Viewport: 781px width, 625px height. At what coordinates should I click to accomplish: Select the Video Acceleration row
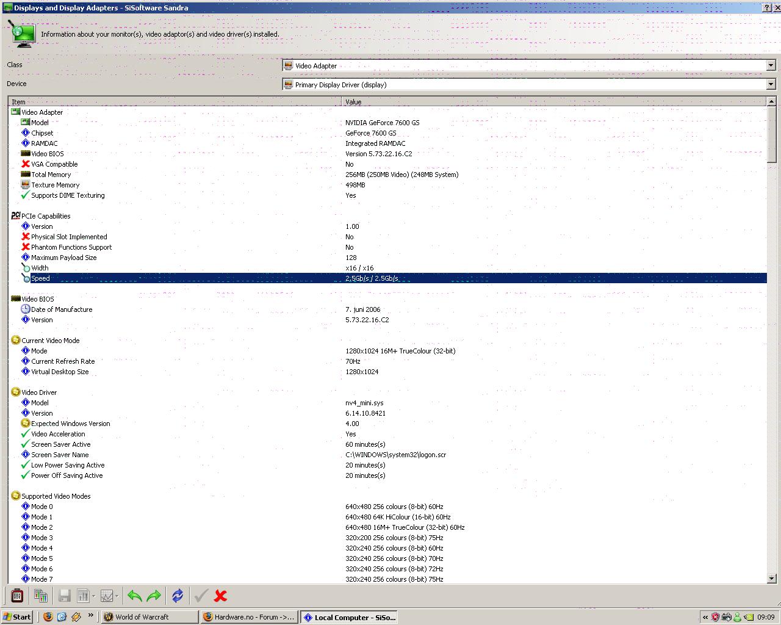pos(388,433)
